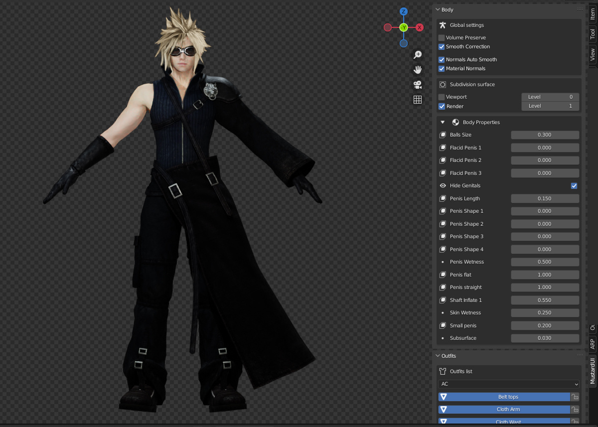
Task: Open the ARP sidebar tab
Action: click(593, 344)
